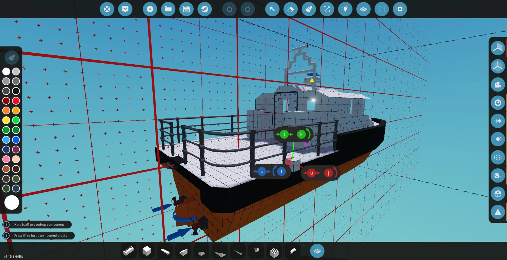Save vehicle with floppy disk icon

coord(186,9)
